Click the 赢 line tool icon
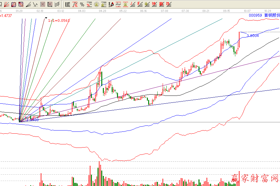280x186 pixels. [x=161, y=4]
